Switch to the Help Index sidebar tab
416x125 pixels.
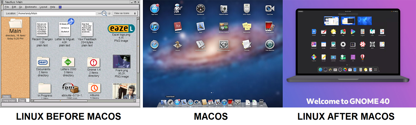9,101
